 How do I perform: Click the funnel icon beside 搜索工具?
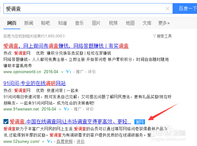[x=154, y=36]
